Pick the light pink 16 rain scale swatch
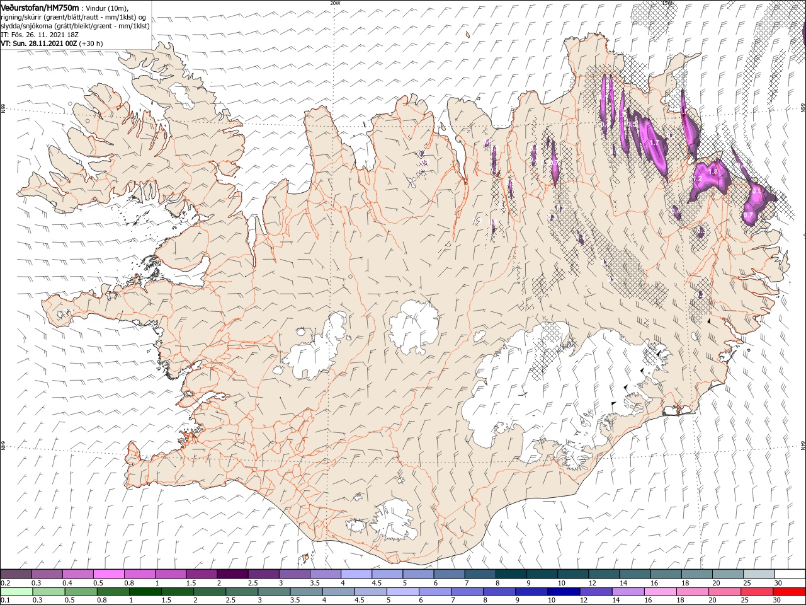This screenshot has height=605, width=806. click(x=661, y=592)
